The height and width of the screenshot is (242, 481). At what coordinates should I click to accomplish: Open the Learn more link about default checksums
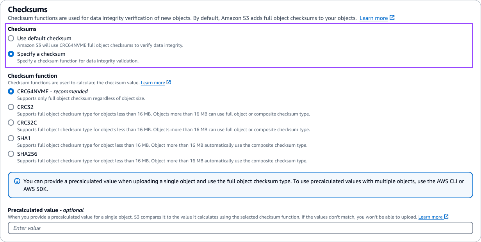pyautogui.click(x=374, y=18)
